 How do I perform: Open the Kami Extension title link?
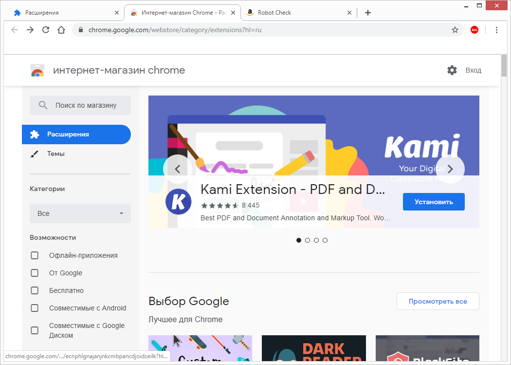tap(292, 190)
